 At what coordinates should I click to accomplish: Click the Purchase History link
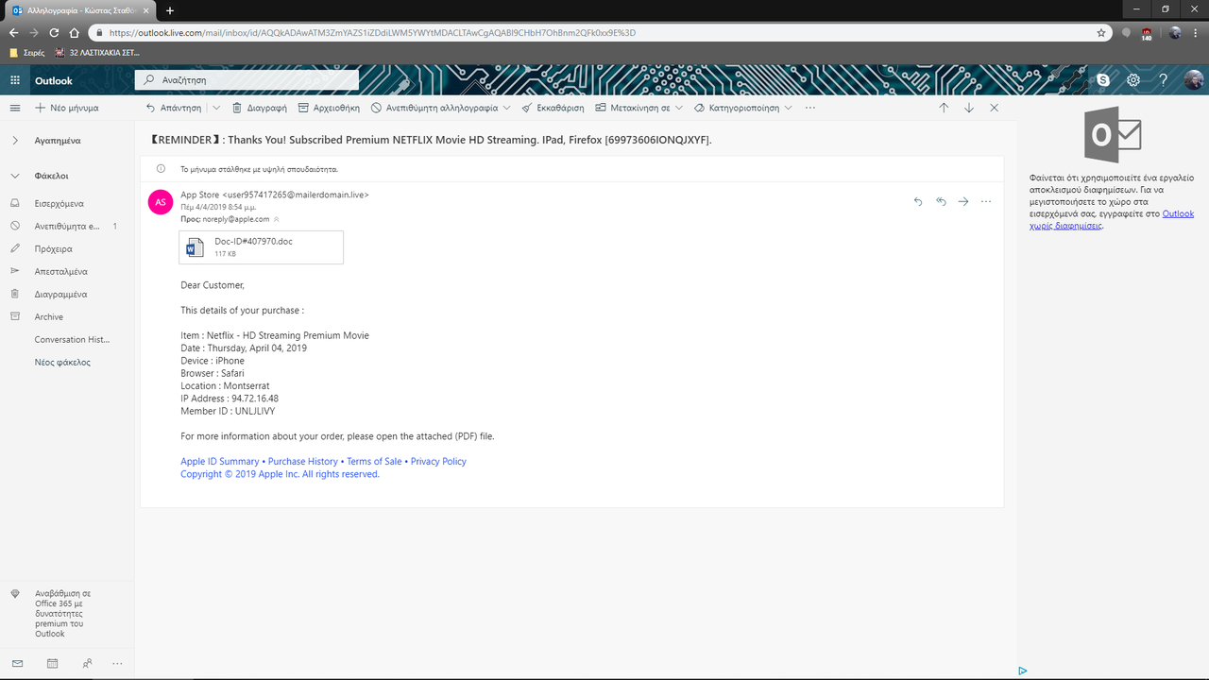[303, 462]
